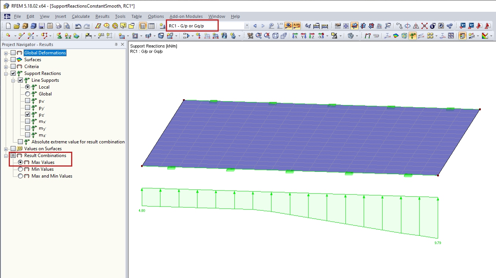496x278 pixels.
Task: Open the Calculate menu
Action: [x=81, y=16]
